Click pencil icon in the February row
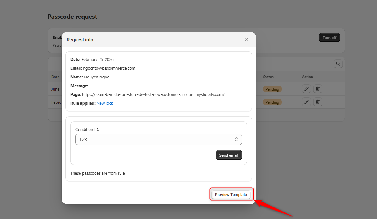 point(306,102)
